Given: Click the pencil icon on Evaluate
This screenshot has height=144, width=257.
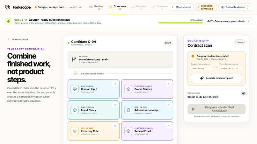Looking at the screenshot, I should point(153,7).
